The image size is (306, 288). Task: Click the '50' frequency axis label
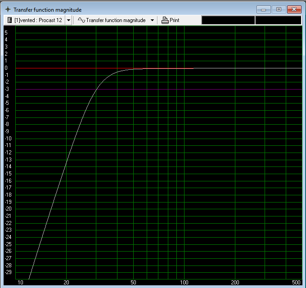tap(133, 283)
